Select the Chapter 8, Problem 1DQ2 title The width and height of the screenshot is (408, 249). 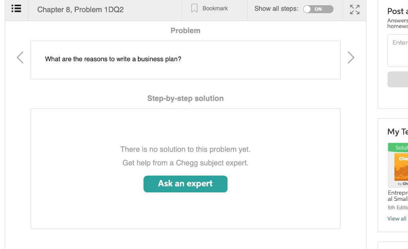[80, 10]
